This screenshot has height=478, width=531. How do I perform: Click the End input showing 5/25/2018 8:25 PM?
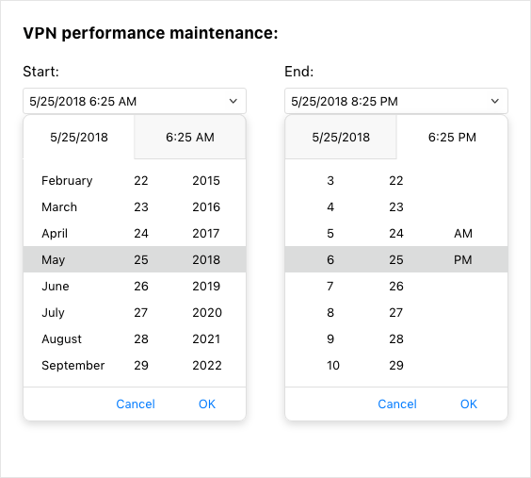coord(396,101)
